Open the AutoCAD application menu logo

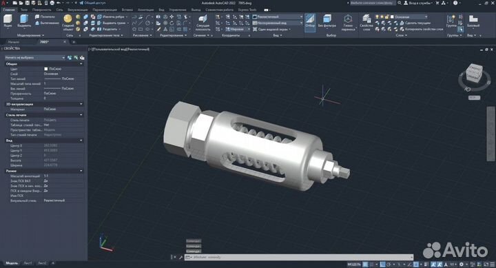[4, 3]
